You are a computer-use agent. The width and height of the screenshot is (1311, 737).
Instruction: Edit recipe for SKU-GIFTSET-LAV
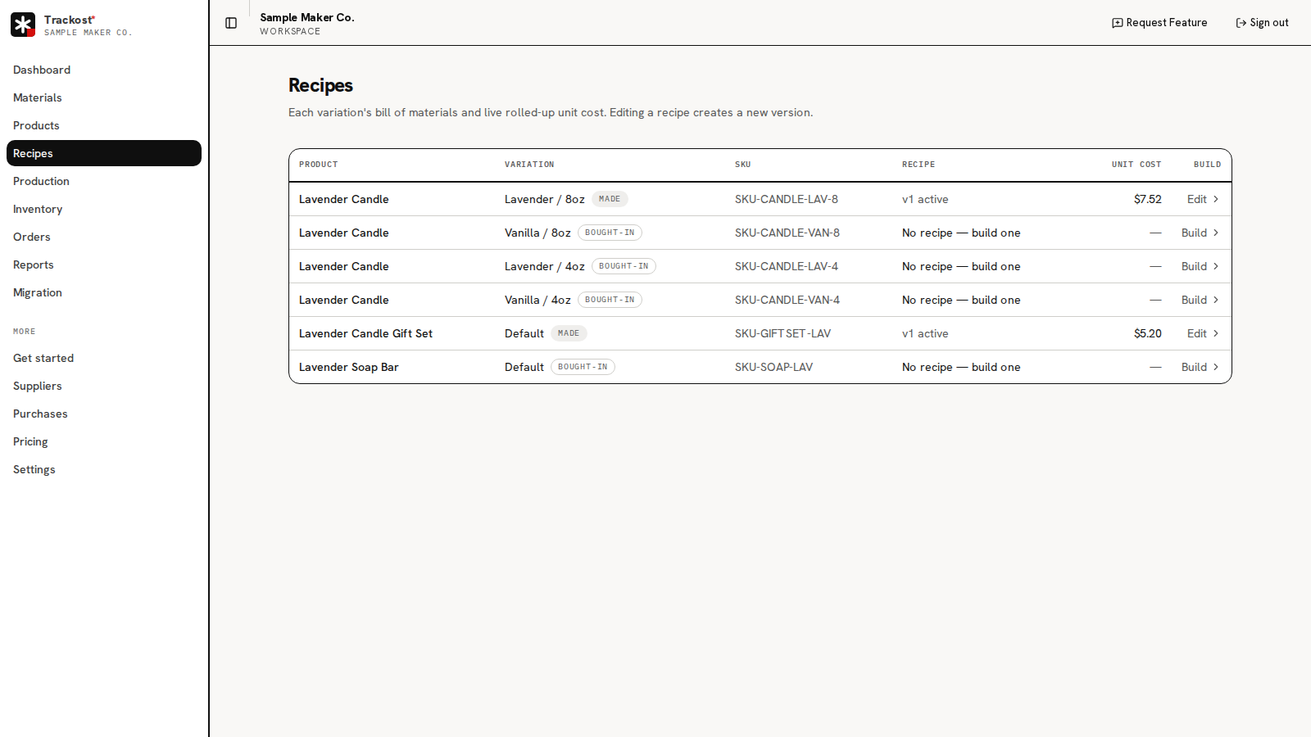(1203, 333)
